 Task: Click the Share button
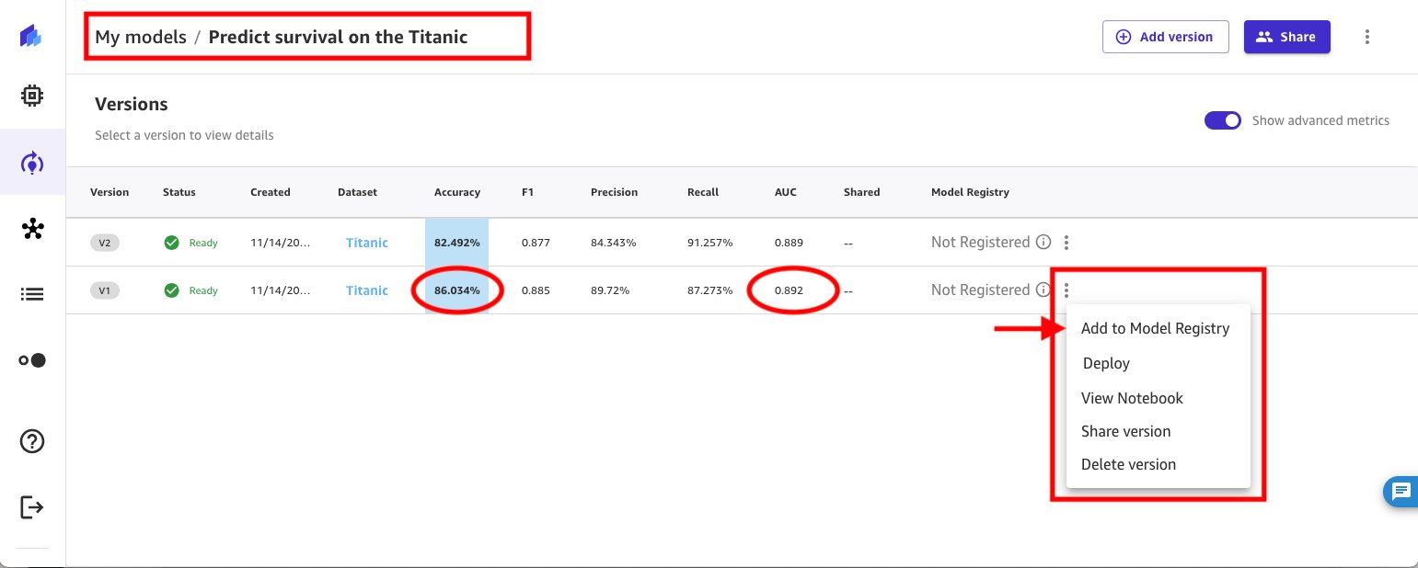point(1286,37)
